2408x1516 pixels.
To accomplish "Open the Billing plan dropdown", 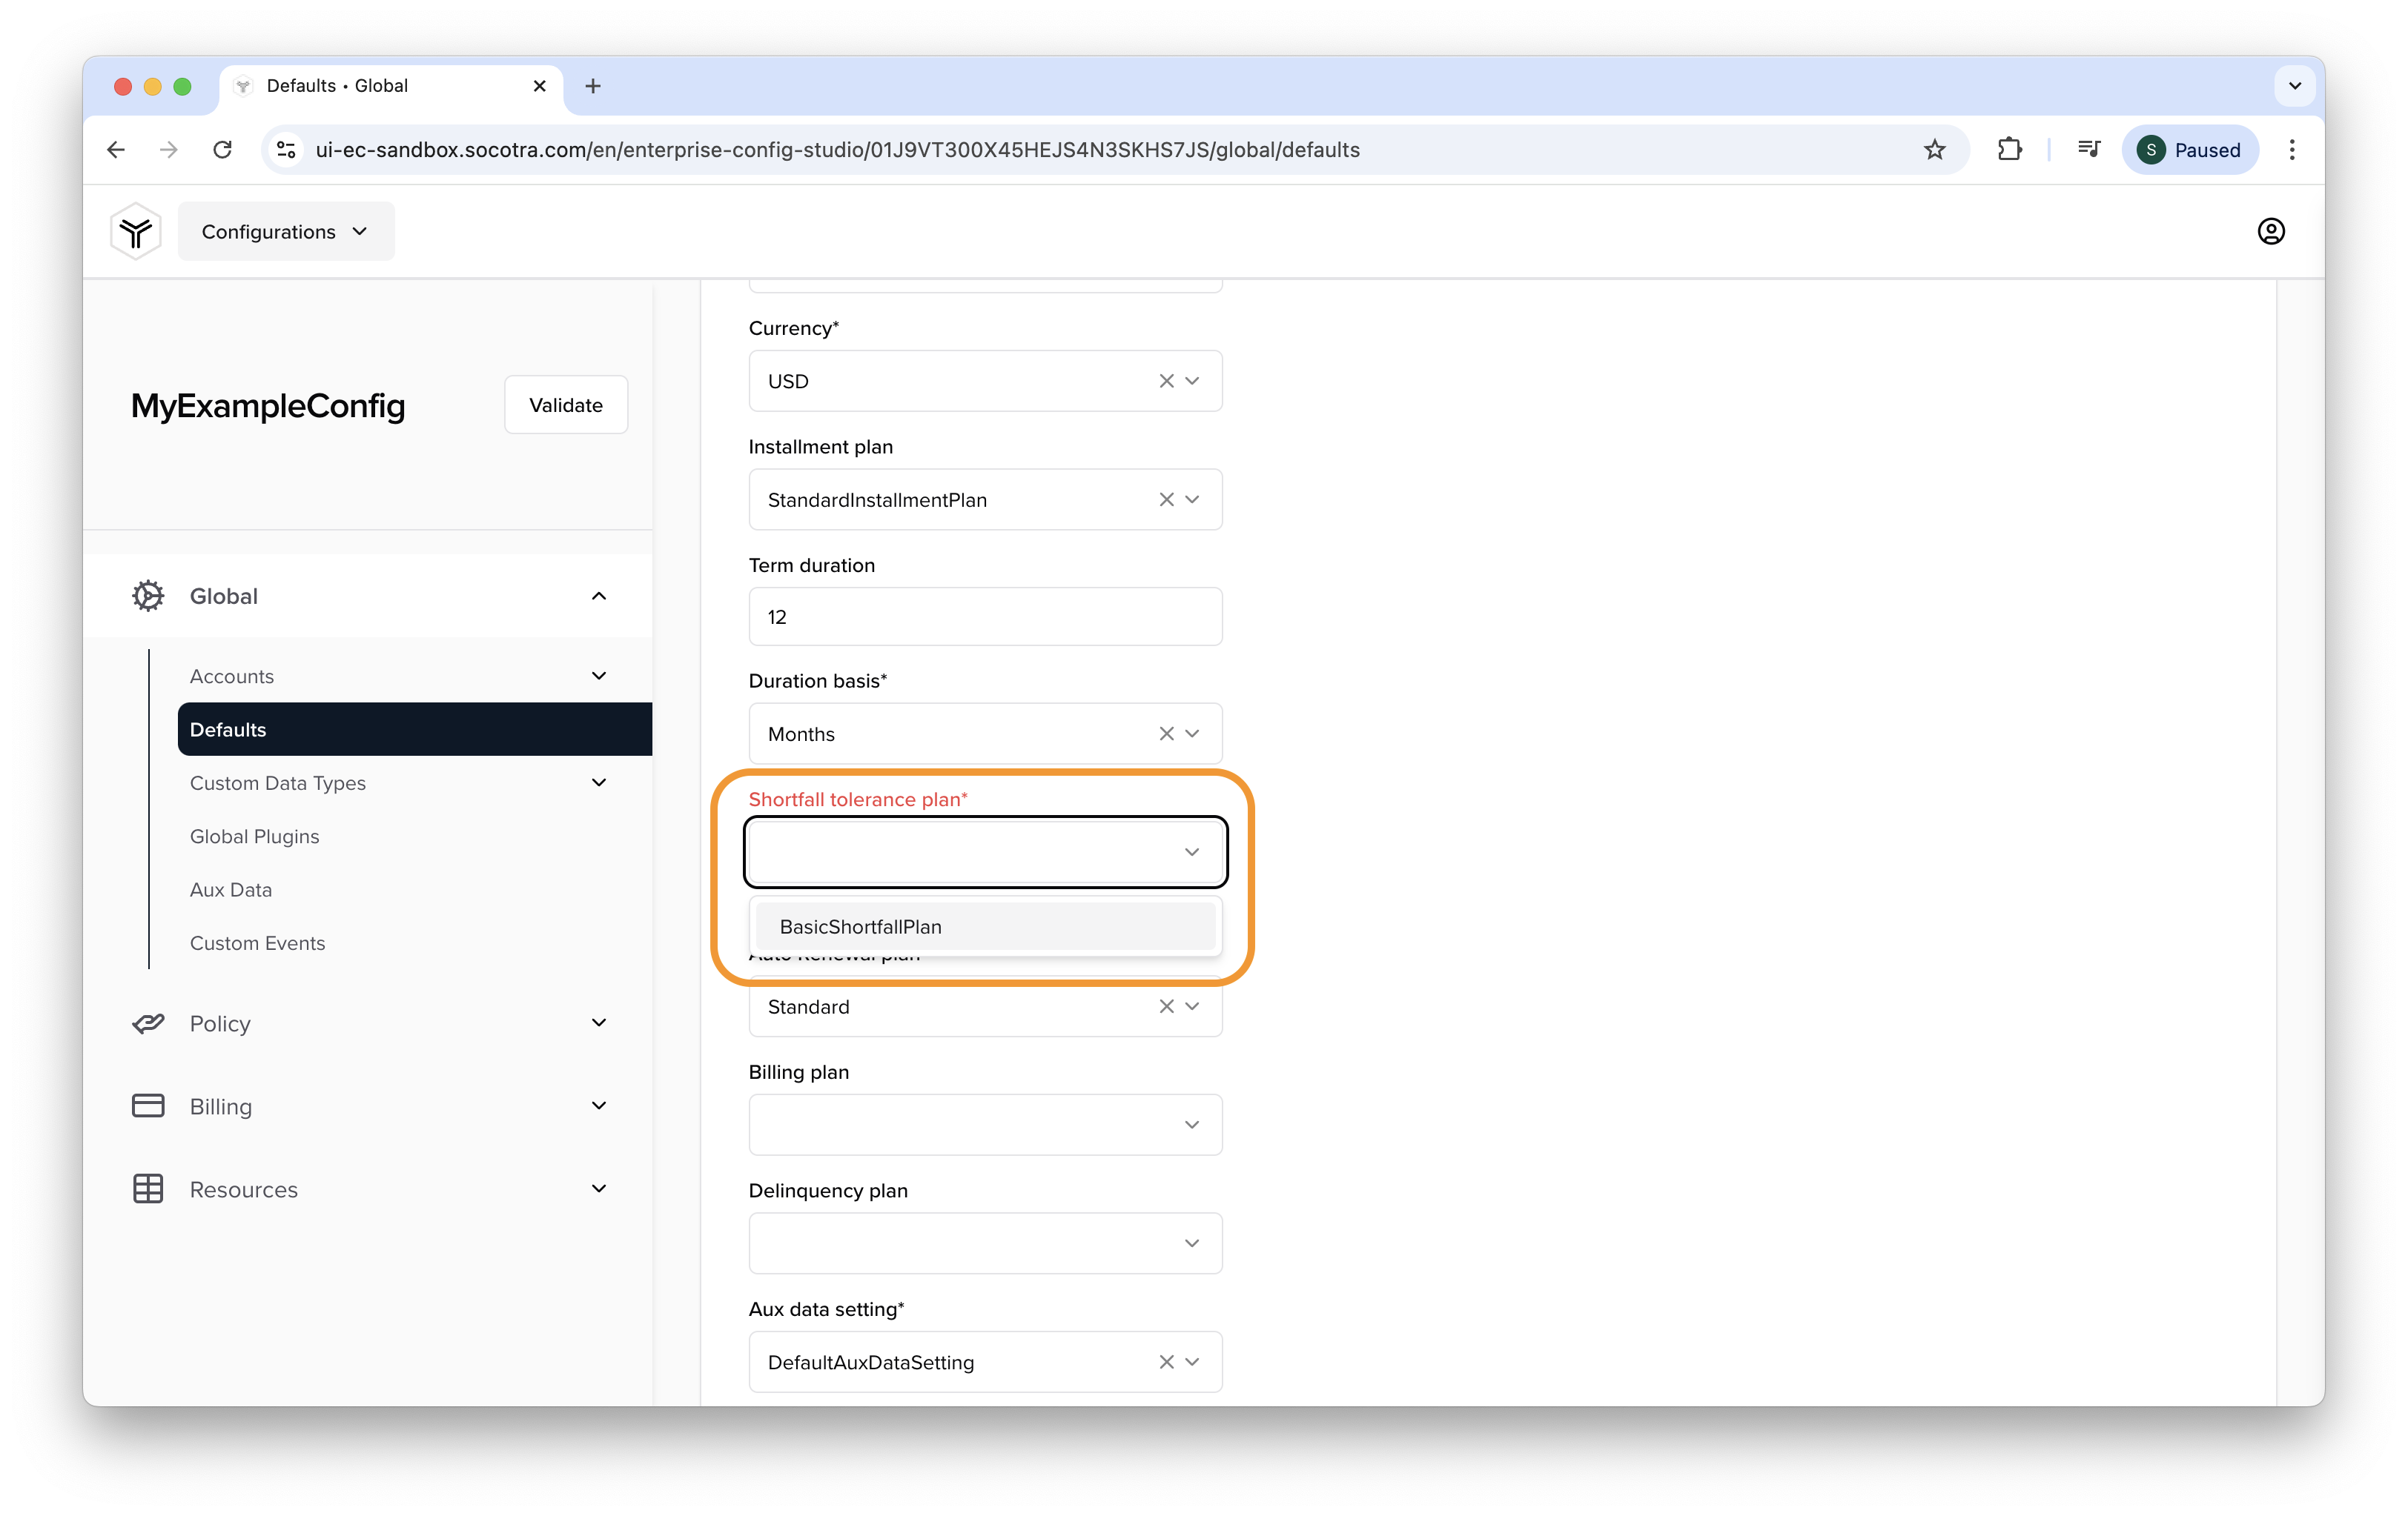I will point(985,1124).
